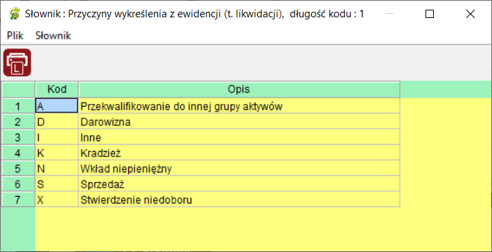The height and width of the screenshot is (252, 492).
Task: Close the Słownik dictionary window
Action: point(471,14)
